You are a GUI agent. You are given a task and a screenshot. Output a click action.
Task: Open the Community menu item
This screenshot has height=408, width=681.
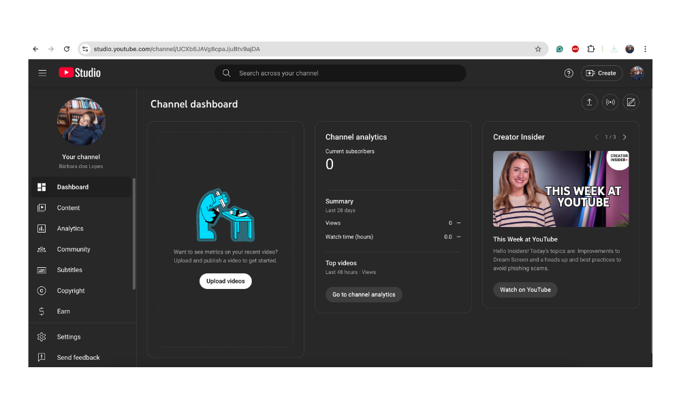coord(81,250)
